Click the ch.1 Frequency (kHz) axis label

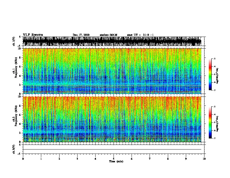(15, 68)
